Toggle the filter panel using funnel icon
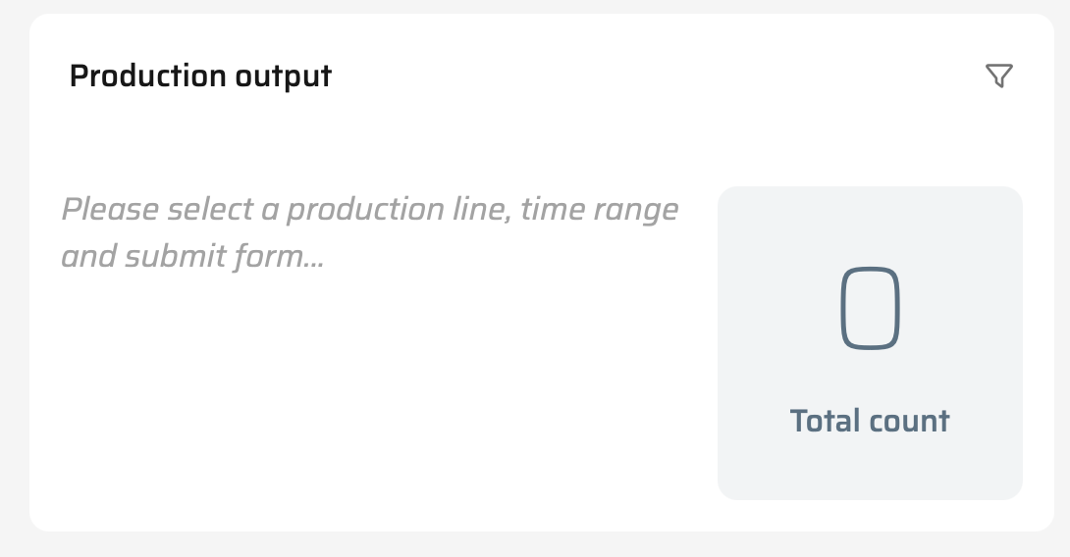 (998, 76)
